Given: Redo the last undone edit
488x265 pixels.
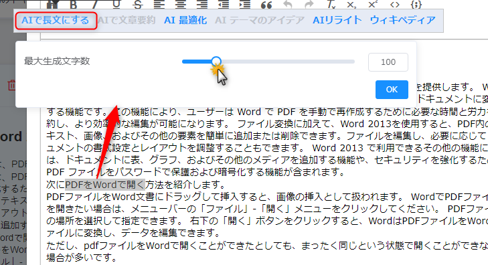Looking at the screenshot, I should click(309, 5).
